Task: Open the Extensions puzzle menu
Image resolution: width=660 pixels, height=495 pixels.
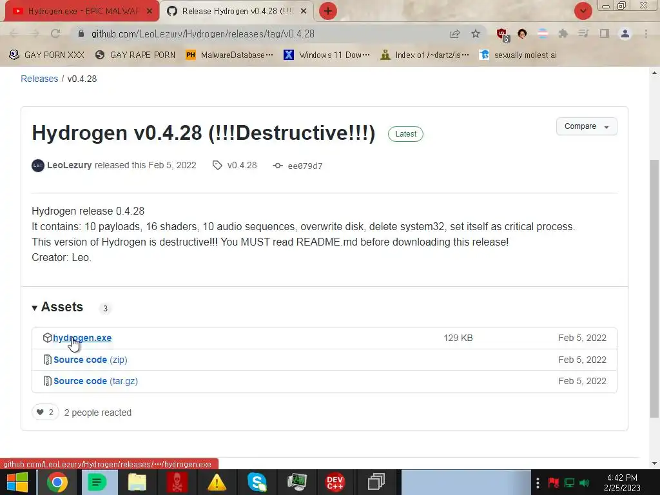Action: point(563,34)
